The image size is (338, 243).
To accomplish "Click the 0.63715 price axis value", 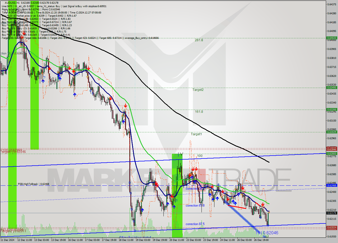I will 332,67.
